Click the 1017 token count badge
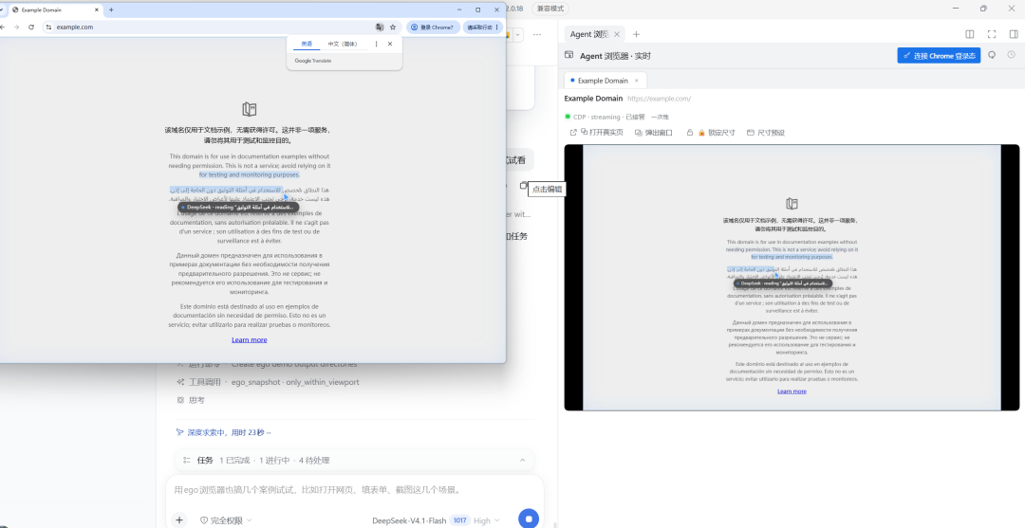 [459, 520]
